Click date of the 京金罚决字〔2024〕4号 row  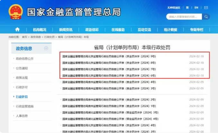pyautogui.click(x=196, y=125)
